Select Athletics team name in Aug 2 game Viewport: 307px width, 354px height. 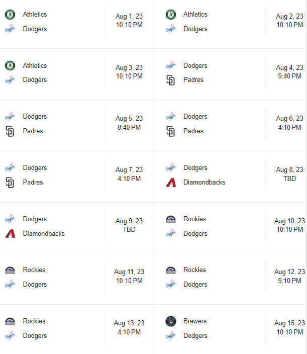[195, 15]
